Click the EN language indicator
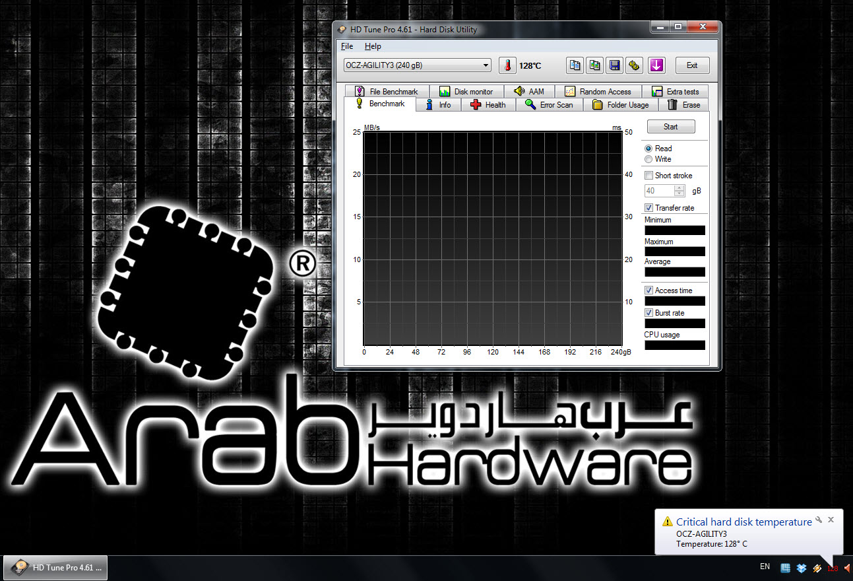The image size is (853, 581). (765, 566)
